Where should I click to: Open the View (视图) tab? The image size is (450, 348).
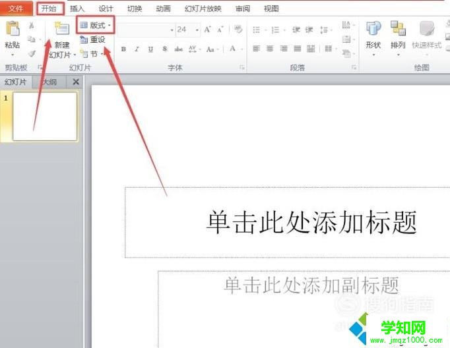click(271, 9)
